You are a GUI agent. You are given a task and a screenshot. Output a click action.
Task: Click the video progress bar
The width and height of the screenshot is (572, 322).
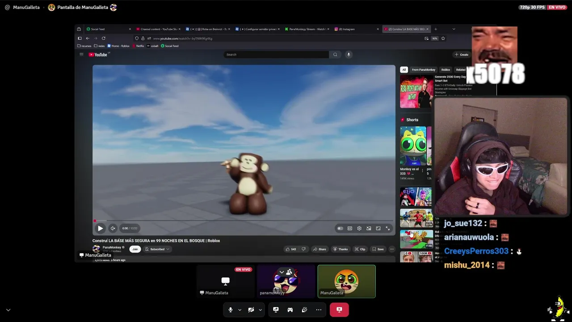point(244,221)
